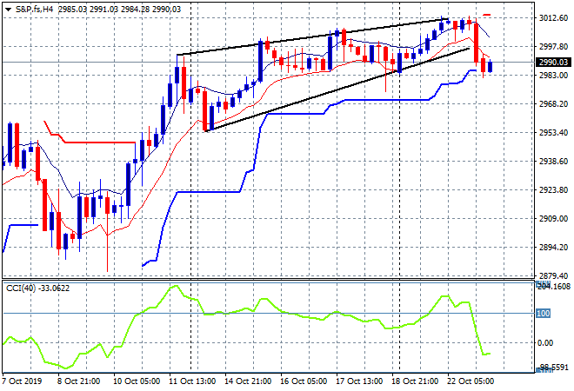Viewport: 574px width, 391px height.
Task: Click the CCI 100 level label
Action: (x=544, y=314)
